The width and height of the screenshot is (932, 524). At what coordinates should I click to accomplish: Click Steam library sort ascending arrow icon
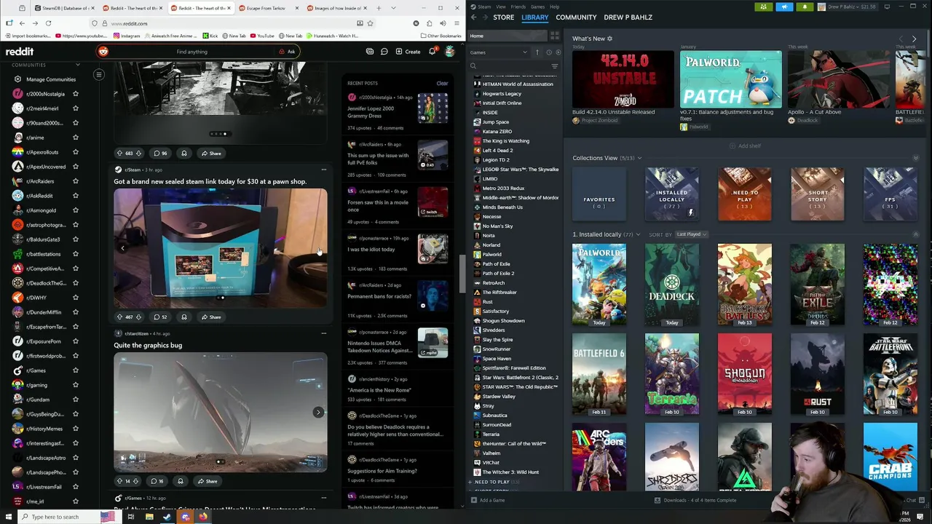pos(537,52)
